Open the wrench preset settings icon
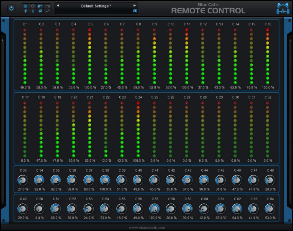293x231 pixels. pos(48,11)
